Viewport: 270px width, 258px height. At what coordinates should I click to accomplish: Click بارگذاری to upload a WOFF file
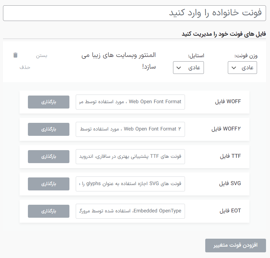tap(48, 102)
